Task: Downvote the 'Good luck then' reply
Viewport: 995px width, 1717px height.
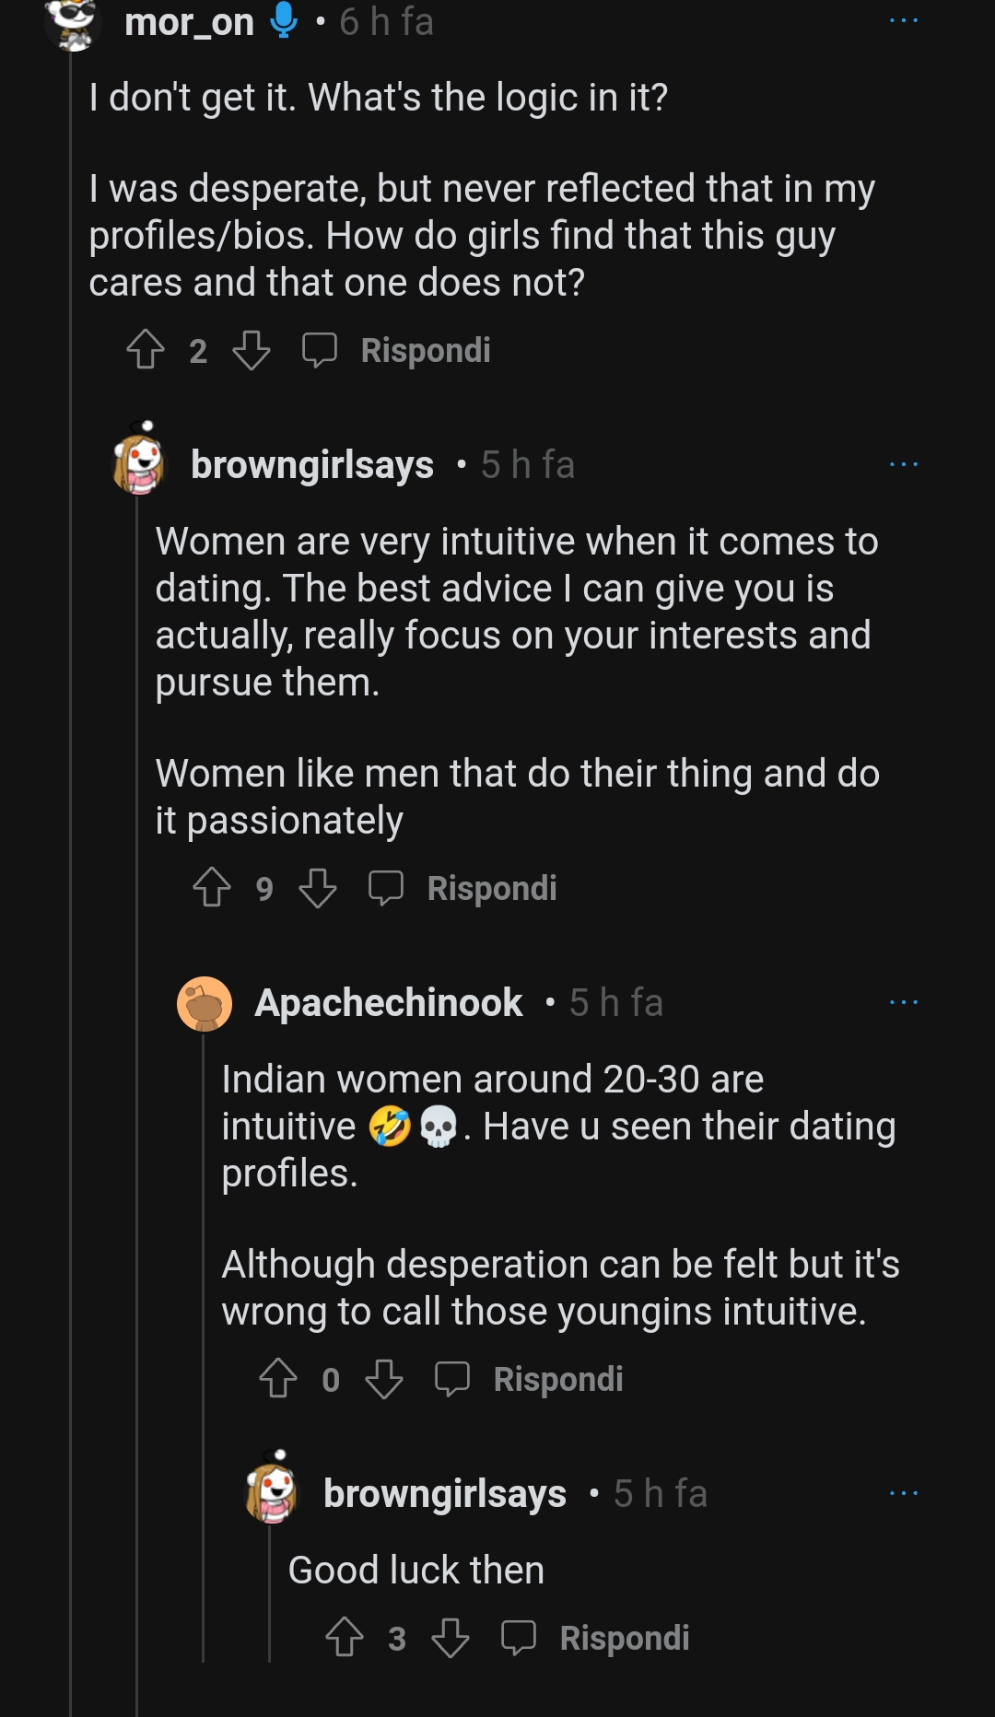Action: tap(451, 1638)
